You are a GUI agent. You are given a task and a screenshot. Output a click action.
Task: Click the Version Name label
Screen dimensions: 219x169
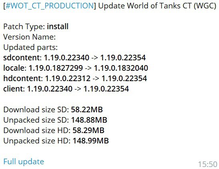(30, 37)
